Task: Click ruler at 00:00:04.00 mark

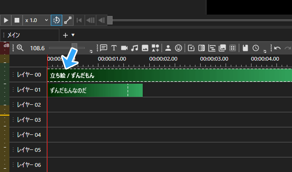Action: click(x=265, y=59)
